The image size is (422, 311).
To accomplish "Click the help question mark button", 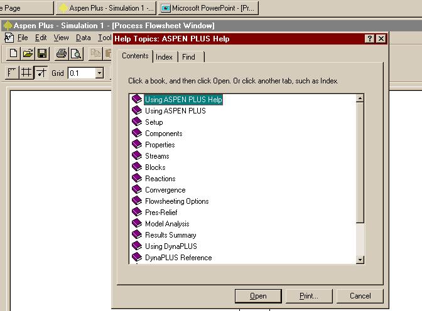I will pyautogui.click(x=370, y=39).
